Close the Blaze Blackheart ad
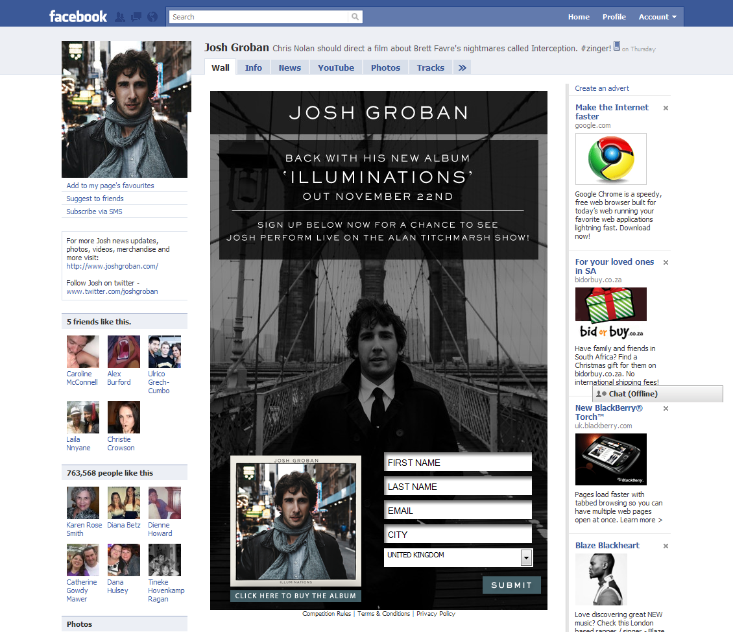This screenshot has height=632, width=733. pyautogui.click(x=666, y=546)
